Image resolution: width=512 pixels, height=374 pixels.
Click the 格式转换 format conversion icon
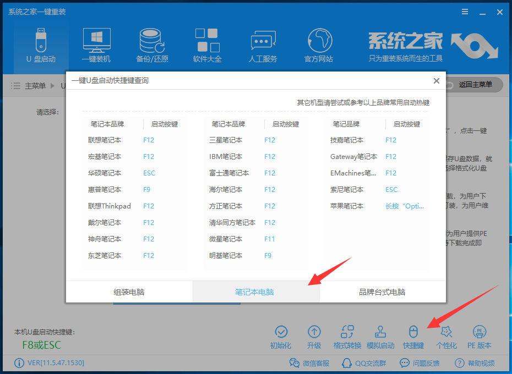pos(347,335)
